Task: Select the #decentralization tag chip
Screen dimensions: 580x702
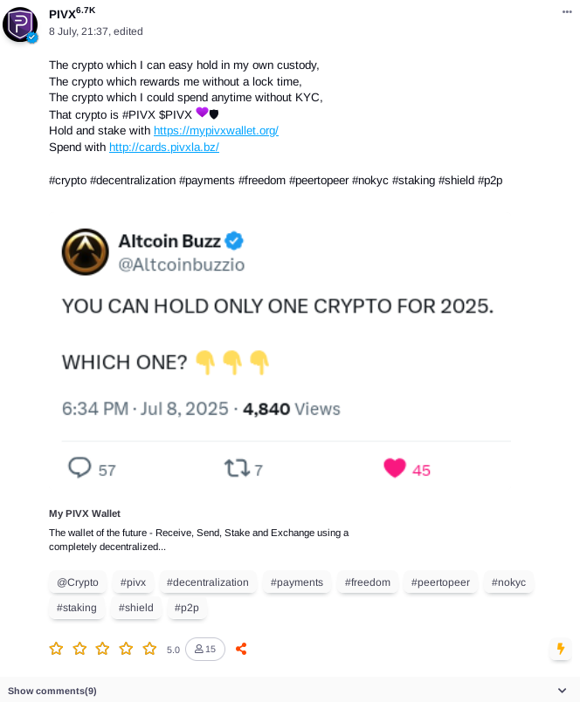Action: [207, 582]
